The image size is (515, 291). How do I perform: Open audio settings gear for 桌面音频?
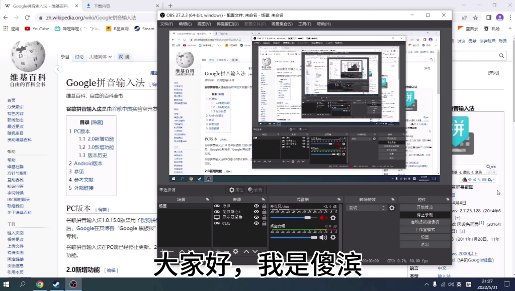tap(332, 238)
